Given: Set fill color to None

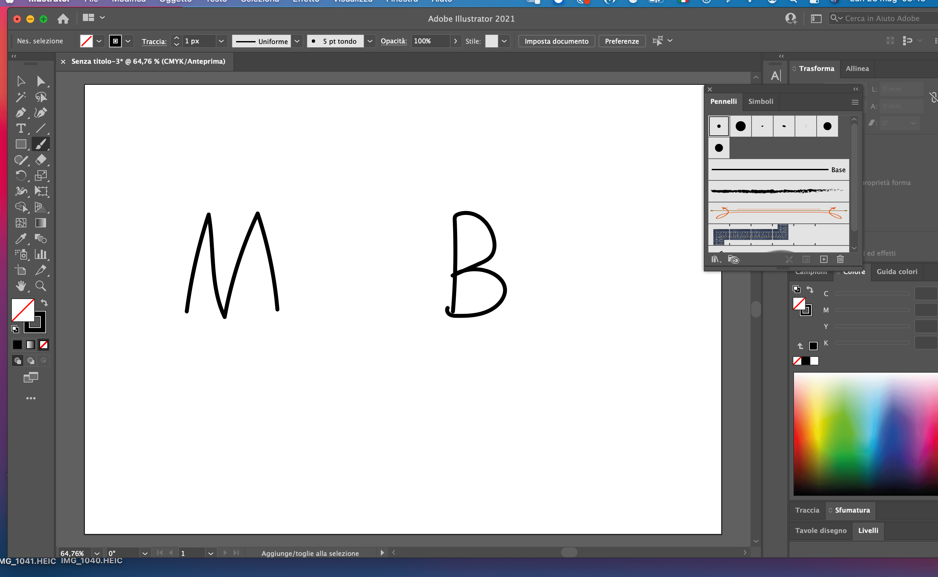Looking at the screenshot, I should (x=43, y=345).
